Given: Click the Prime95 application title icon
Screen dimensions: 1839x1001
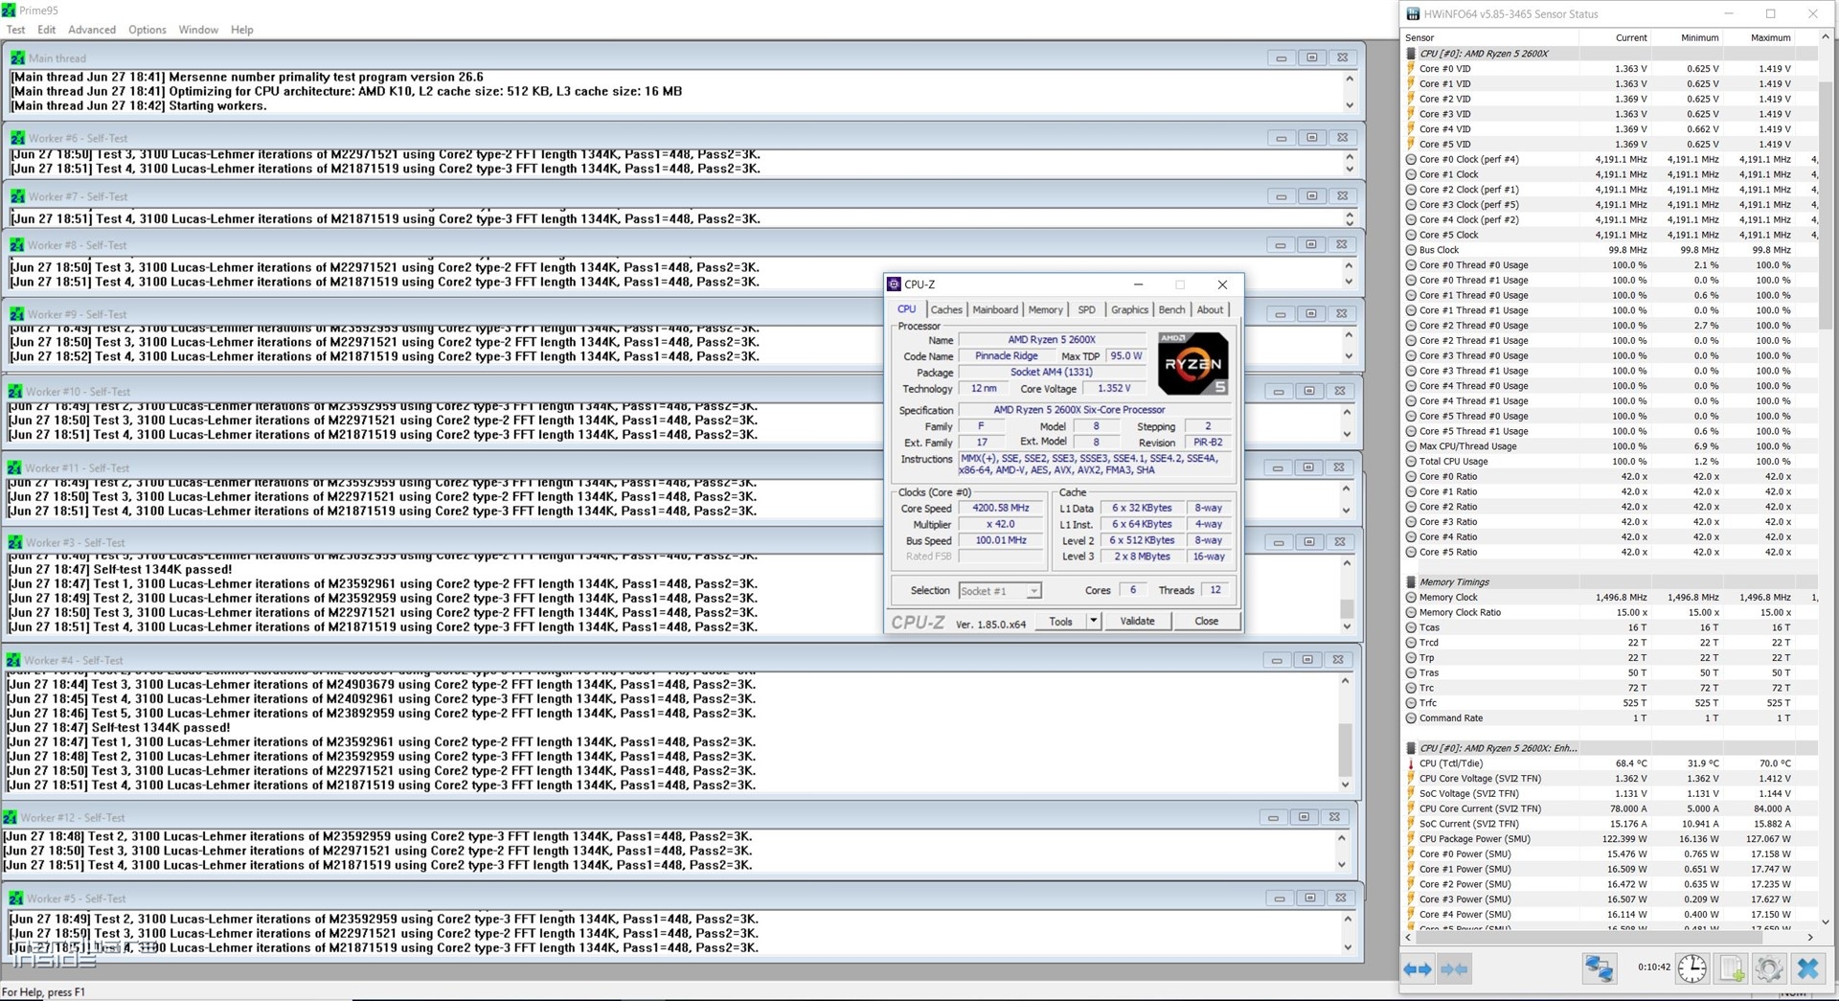Looking at the screenshot, I should 9,10.
